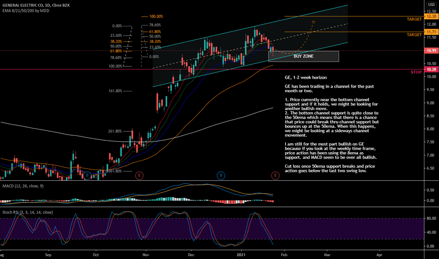Click the GENERAL ELECTRIC CO chart title

pos(36,5)
